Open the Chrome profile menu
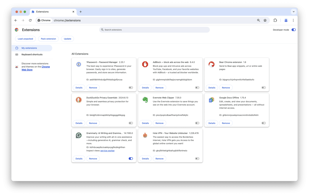 tap(286, 20)
